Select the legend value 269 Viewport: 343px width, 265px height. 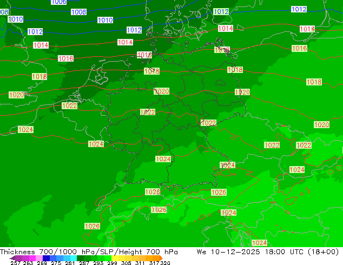(x=42, y=263)
